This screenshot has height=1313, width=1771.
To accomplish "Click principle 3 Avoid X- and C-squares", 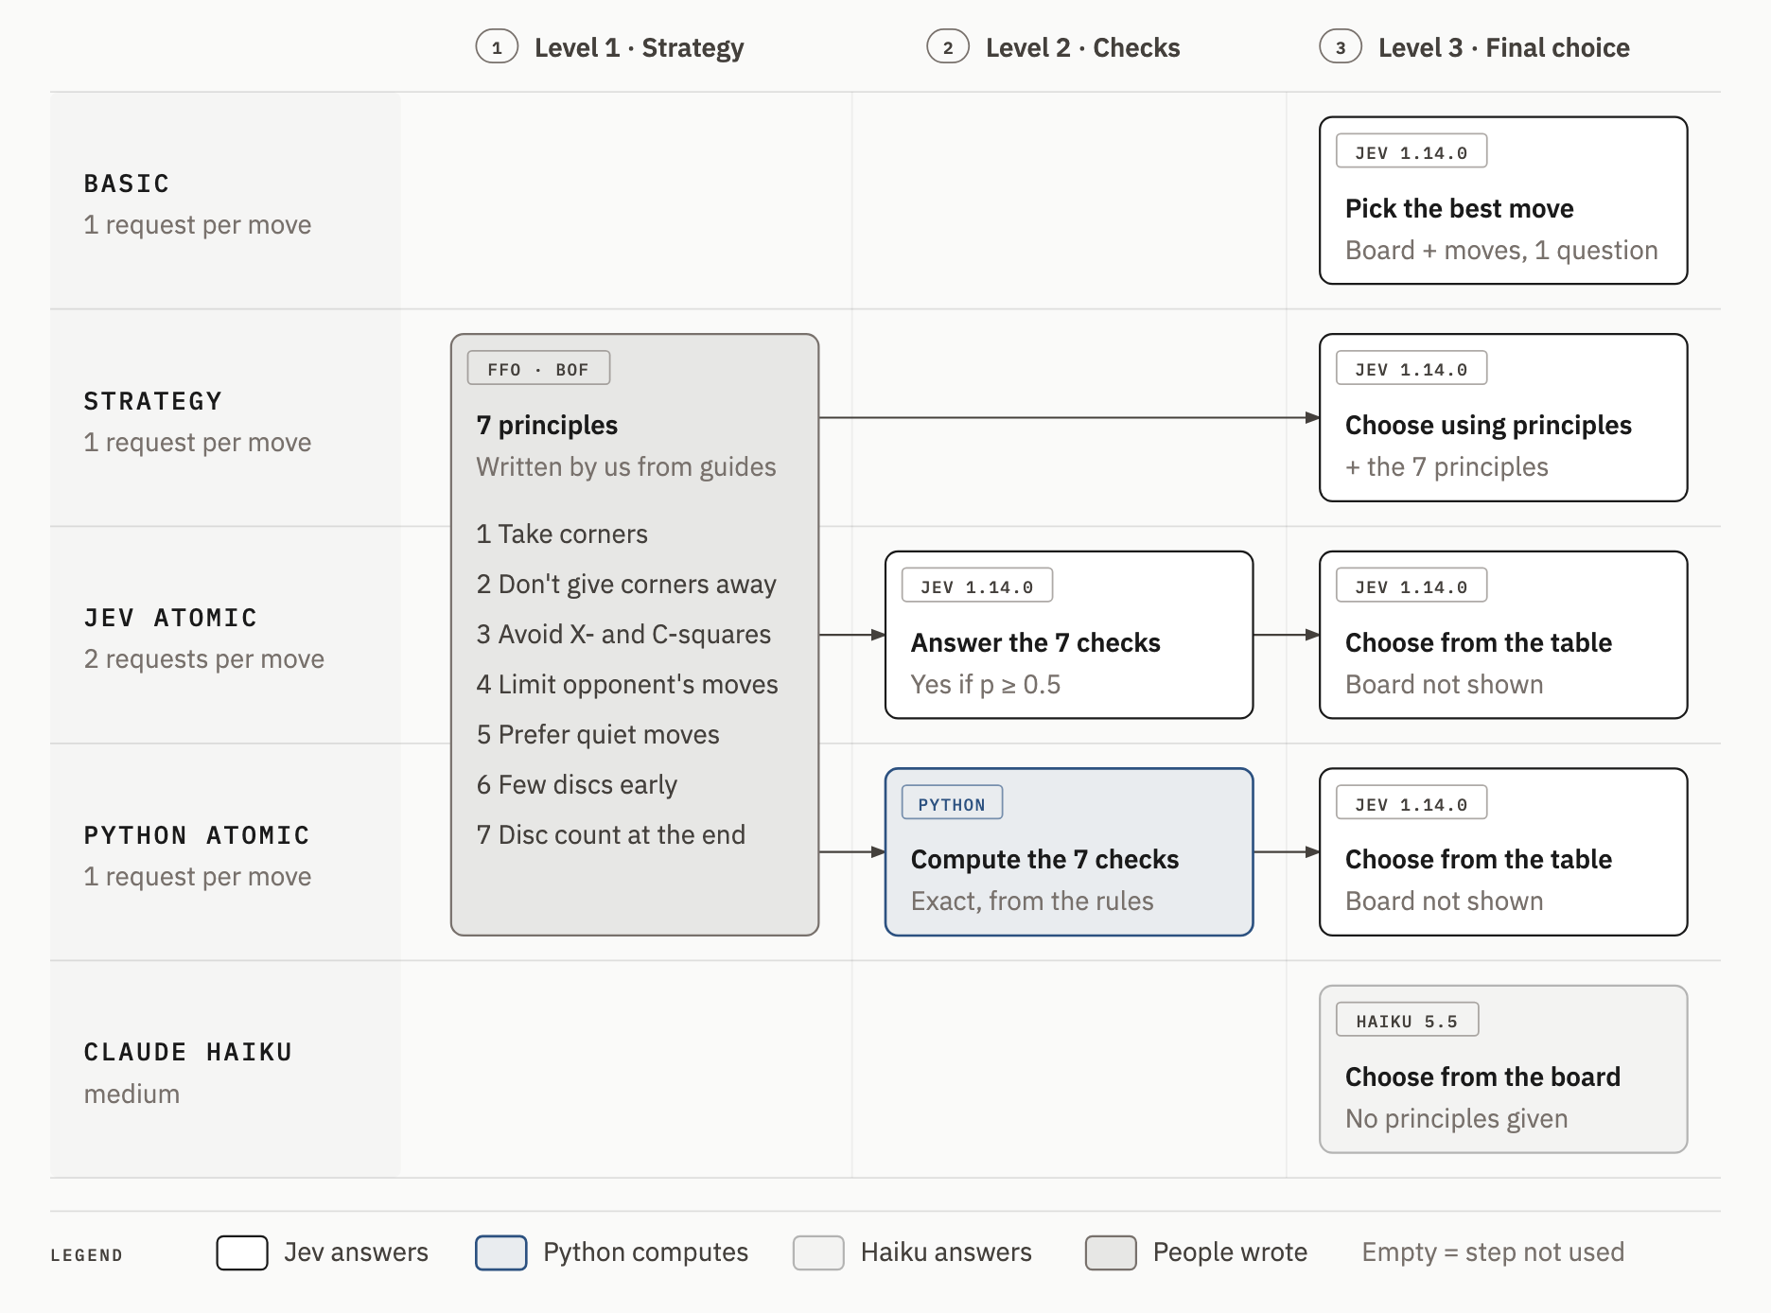I will (x=623, y=634).
